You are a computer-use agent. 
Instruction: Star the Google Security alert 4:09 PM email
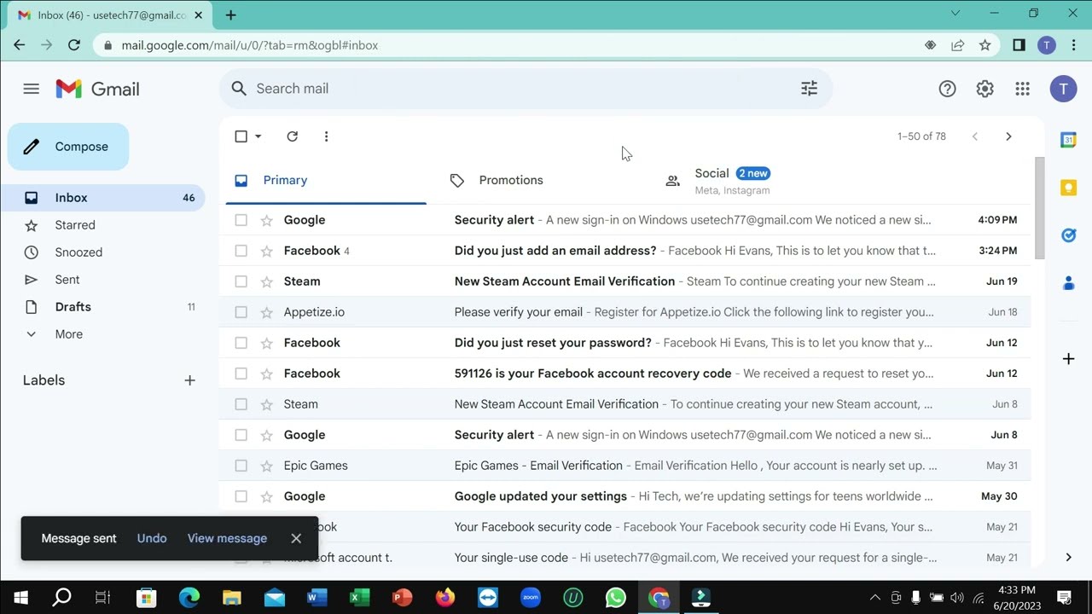[x=266, y=220]
